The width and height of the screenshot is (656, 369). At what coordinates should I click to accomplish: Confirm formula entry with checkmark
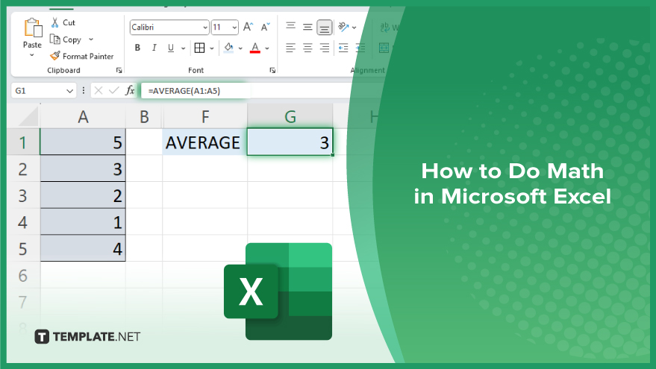click(x=113, y=90)
